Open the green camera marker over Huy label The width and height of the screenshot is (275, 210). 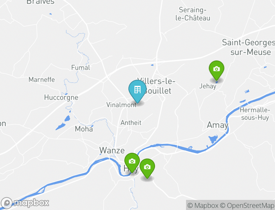pyautogui.click(x=132, y=163)
